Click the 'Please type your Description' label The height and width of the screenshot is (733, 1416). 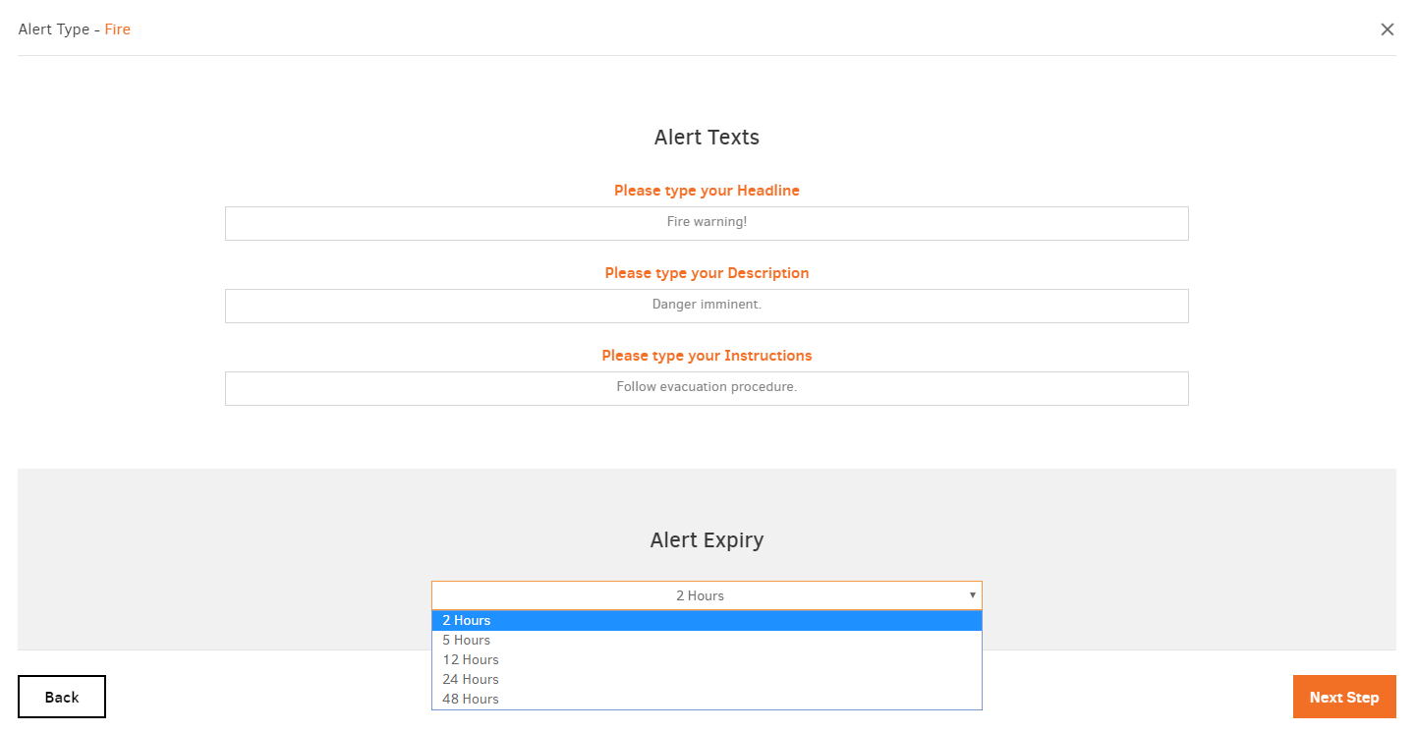pos(707,273)
